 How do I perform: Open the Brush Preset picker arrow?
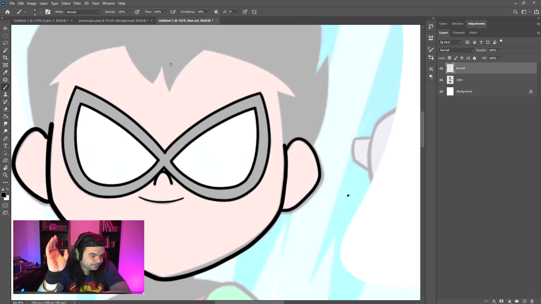tap(41, 12)
